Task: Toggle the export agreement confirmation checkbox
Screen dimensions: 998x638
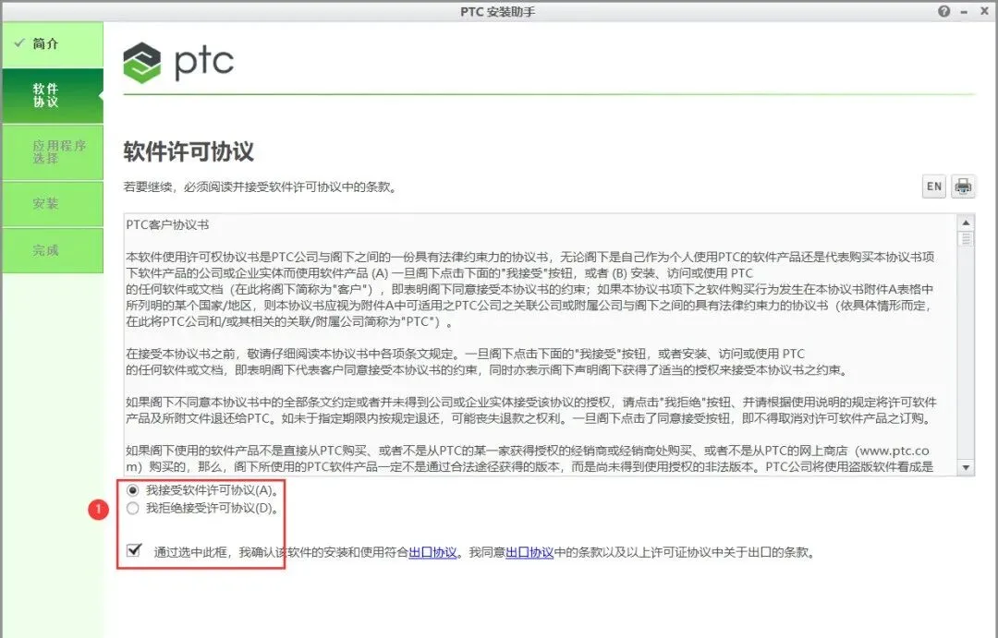Action: (134, 550)
